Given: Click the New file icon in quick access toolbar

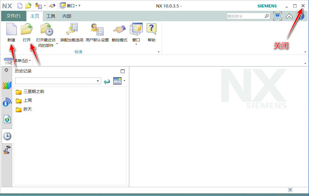Looking at the screenshot, I should 20,6.
